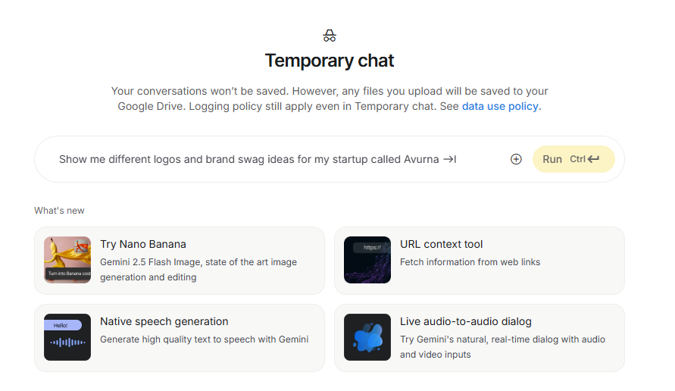Image resolution: width=675 pixels, height=391 pixels.
Task: Select the Live audio dialog blue blob thumbnail
Action: (x=367, y=337)
